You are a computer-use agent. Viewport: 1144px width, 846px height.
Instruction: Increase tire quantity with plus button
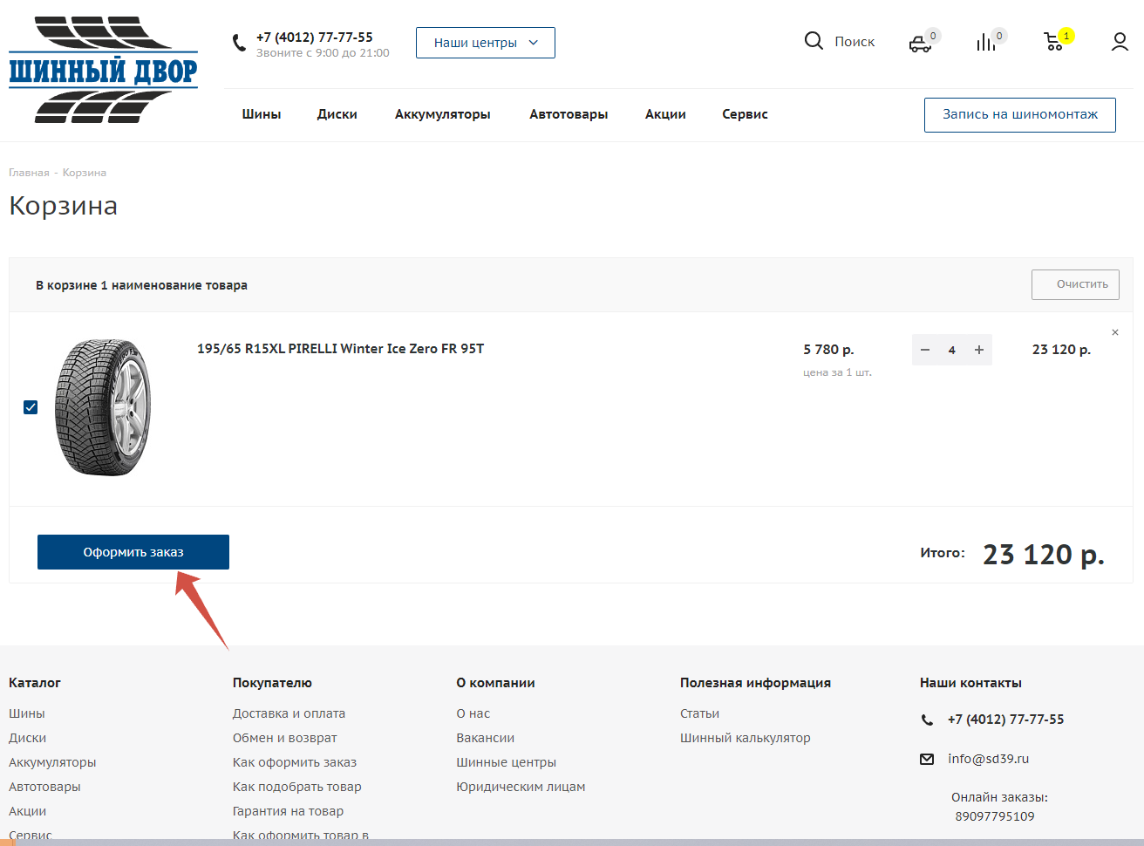coord(979,350)
